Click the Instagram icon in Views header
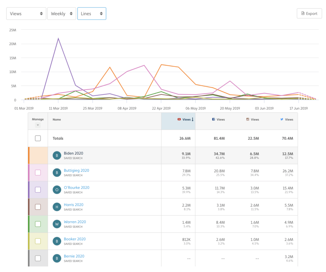The height and width of the screenshot is (272, 326). [x=248, y=120]
